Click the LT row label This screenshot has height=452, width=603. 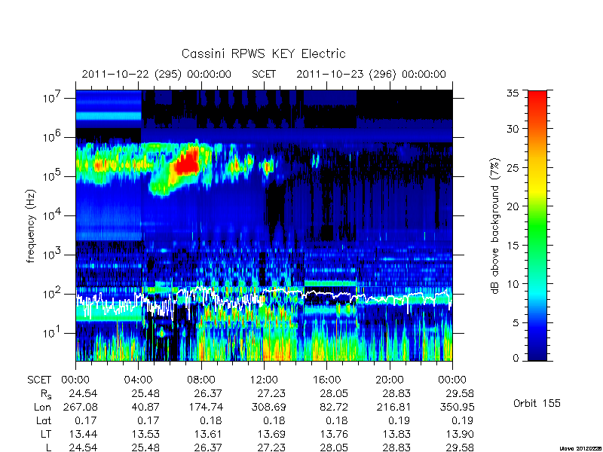point(46,434)
